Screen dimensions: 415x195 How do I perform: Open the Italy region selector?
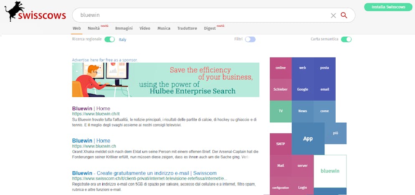122,40
